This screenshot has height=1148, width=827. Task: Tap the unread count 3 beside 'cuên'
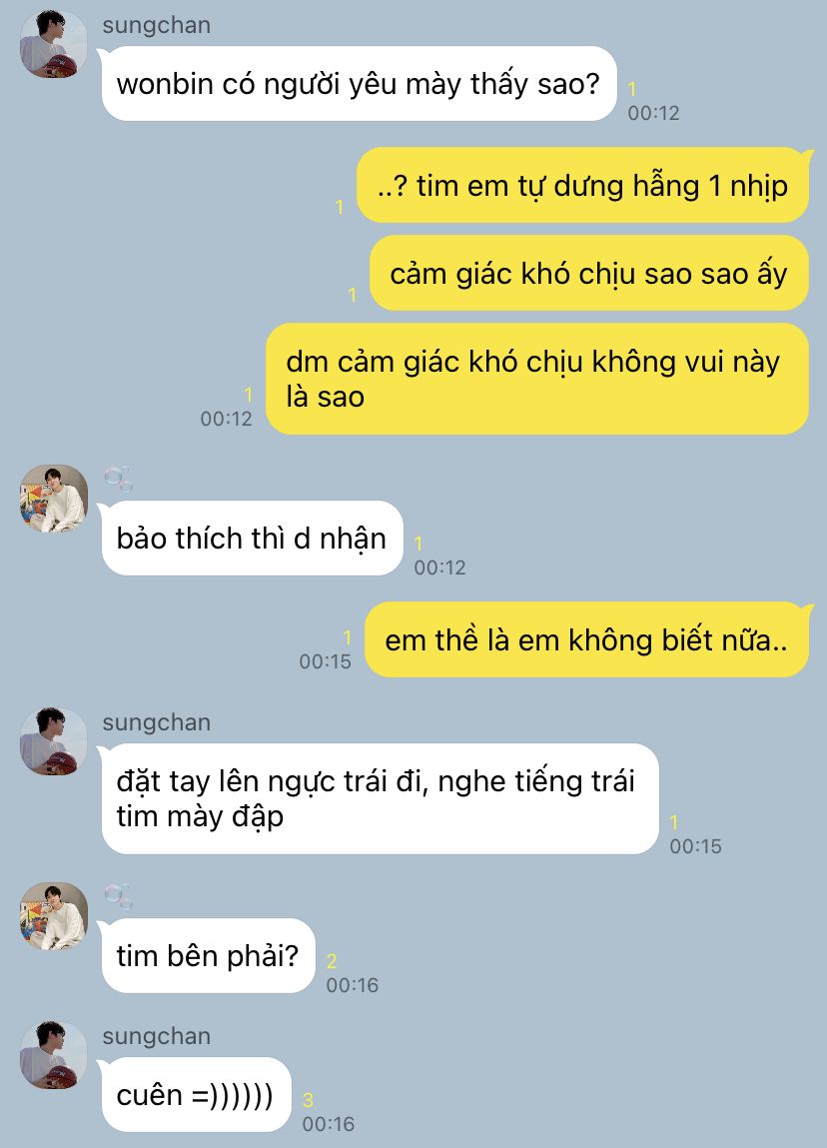click(x=308, y=1100)
